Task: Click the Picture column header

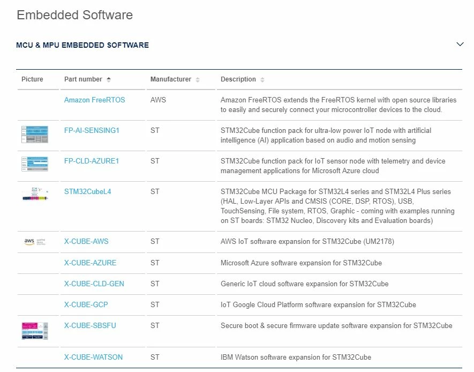Action: [32, 79]
